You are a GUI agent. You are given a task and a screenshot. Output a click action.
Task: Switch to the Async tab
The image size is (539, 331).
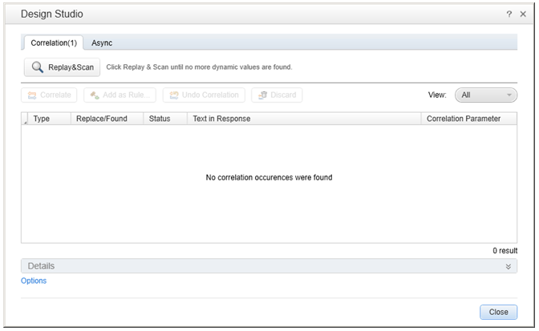click(102, 42)
